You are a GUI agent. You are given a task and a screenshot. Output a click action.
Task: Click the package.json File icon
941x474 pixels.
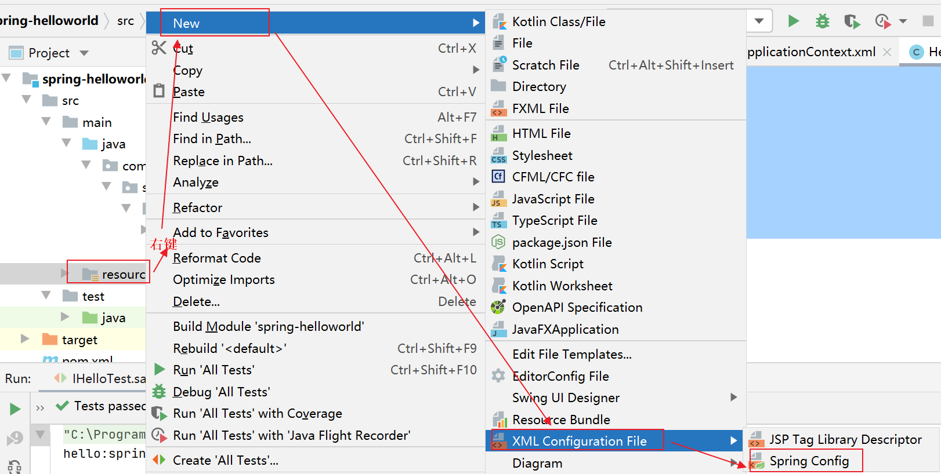click(498, 242)
